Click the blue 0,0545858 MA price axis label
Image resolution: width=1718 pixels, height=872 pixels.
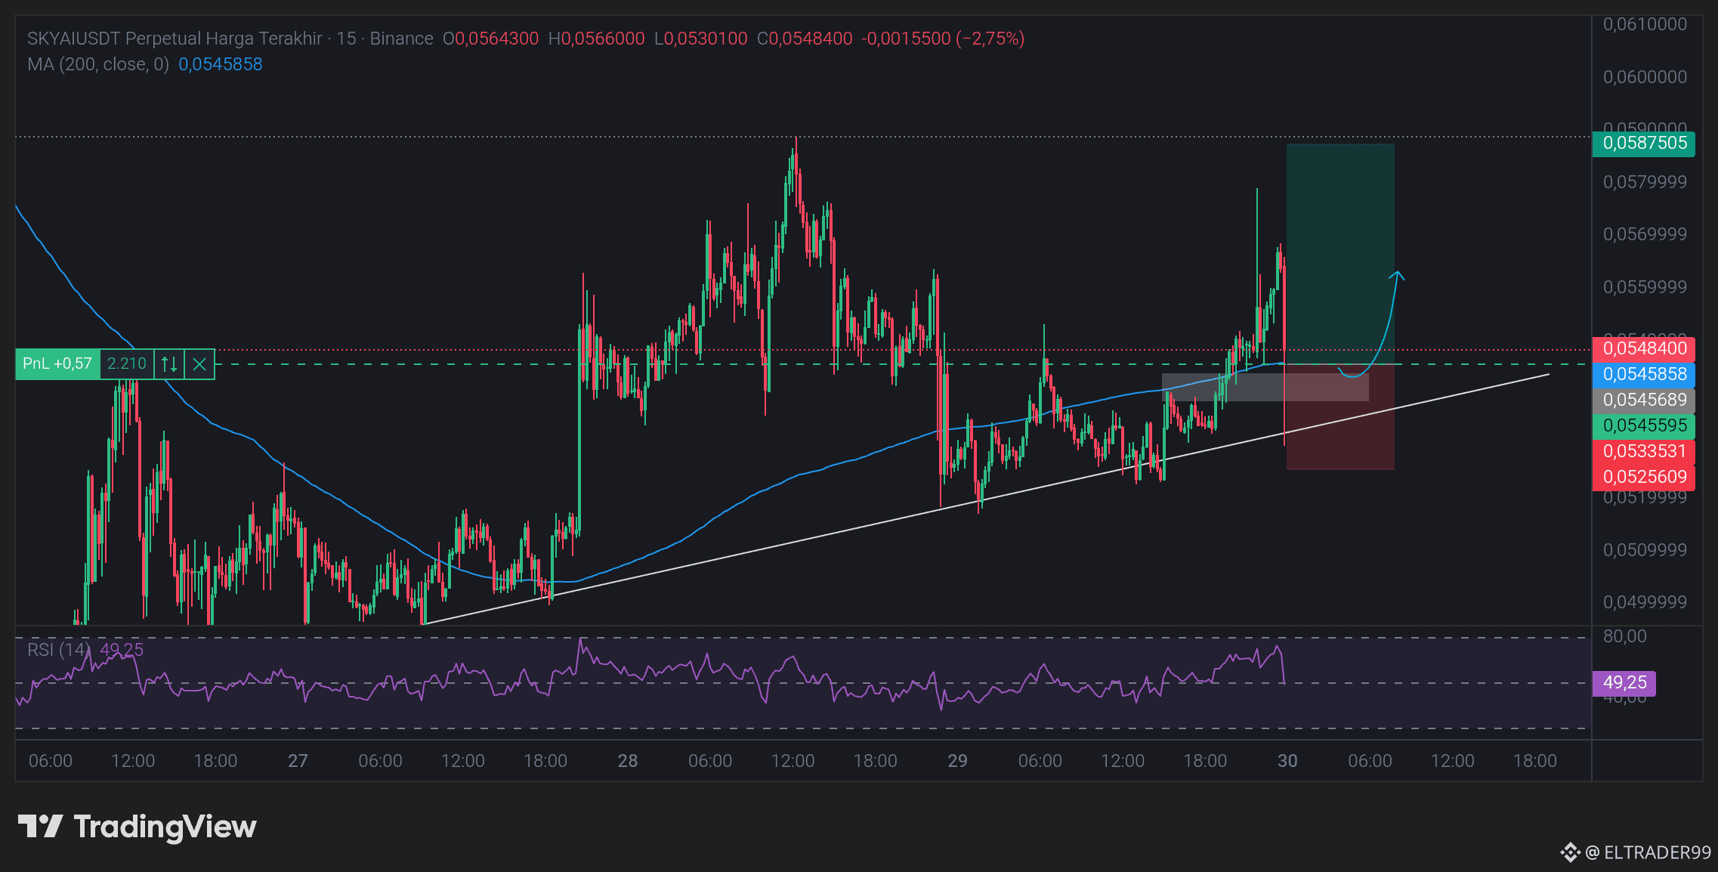point(1644,375)
